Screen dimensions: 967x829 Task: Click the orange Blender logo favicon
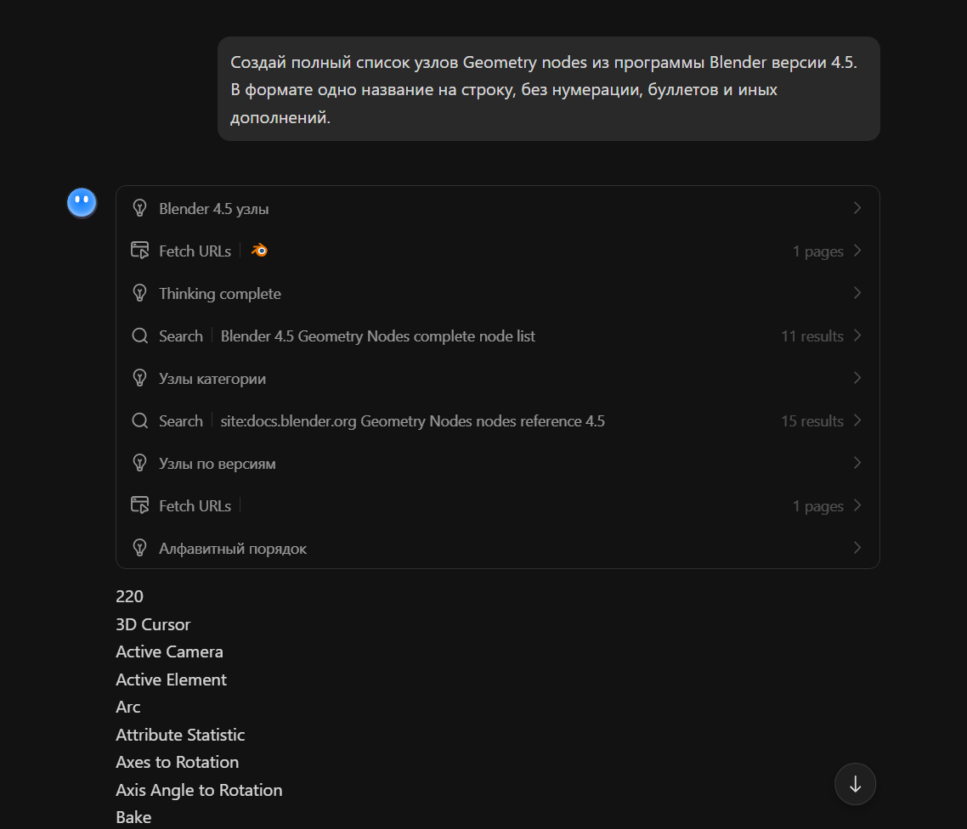(x=260, y=251)
